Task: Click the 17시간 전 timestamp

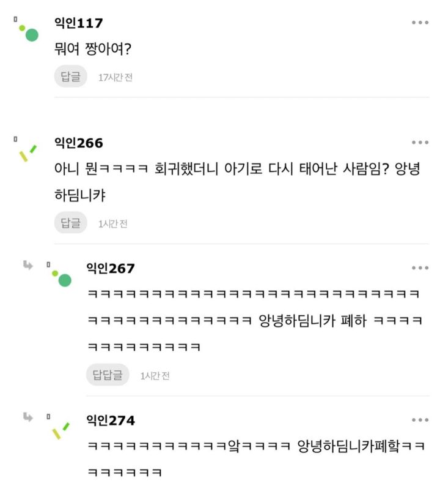Action: coord(116,78)
